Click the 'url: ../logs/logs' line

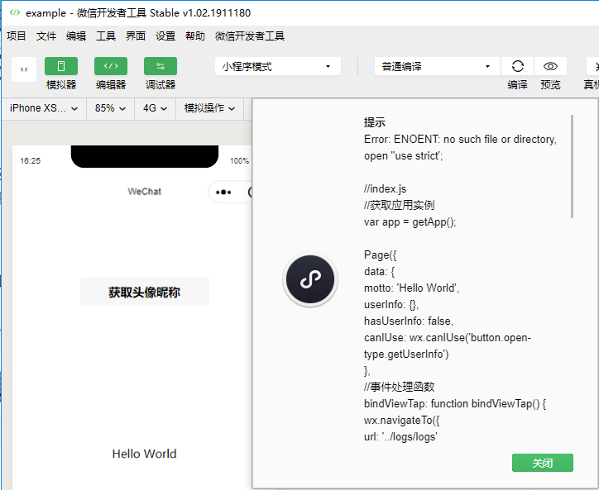coord(400,437)
